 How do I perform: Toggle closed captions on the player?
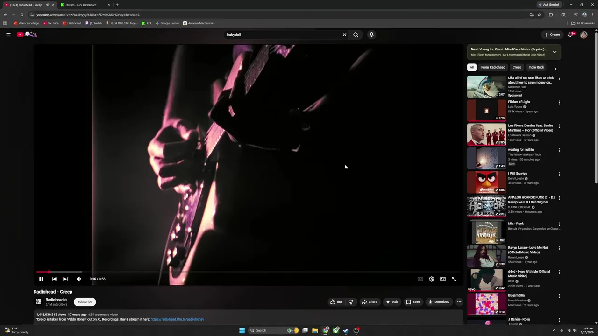point(420,279)
